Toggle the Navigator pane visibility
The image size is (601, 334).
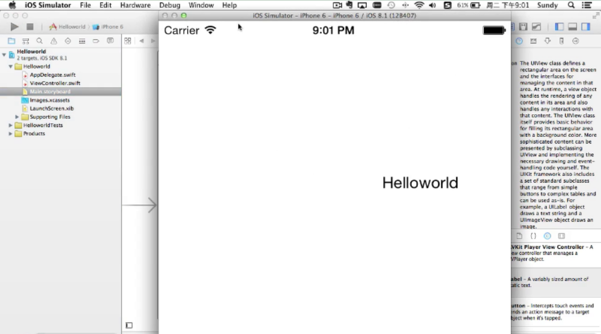[x=559, y=27]
